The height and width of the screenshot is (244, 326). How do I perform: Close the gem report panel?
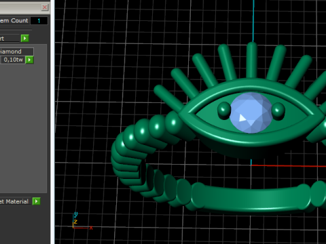[45, 7]
